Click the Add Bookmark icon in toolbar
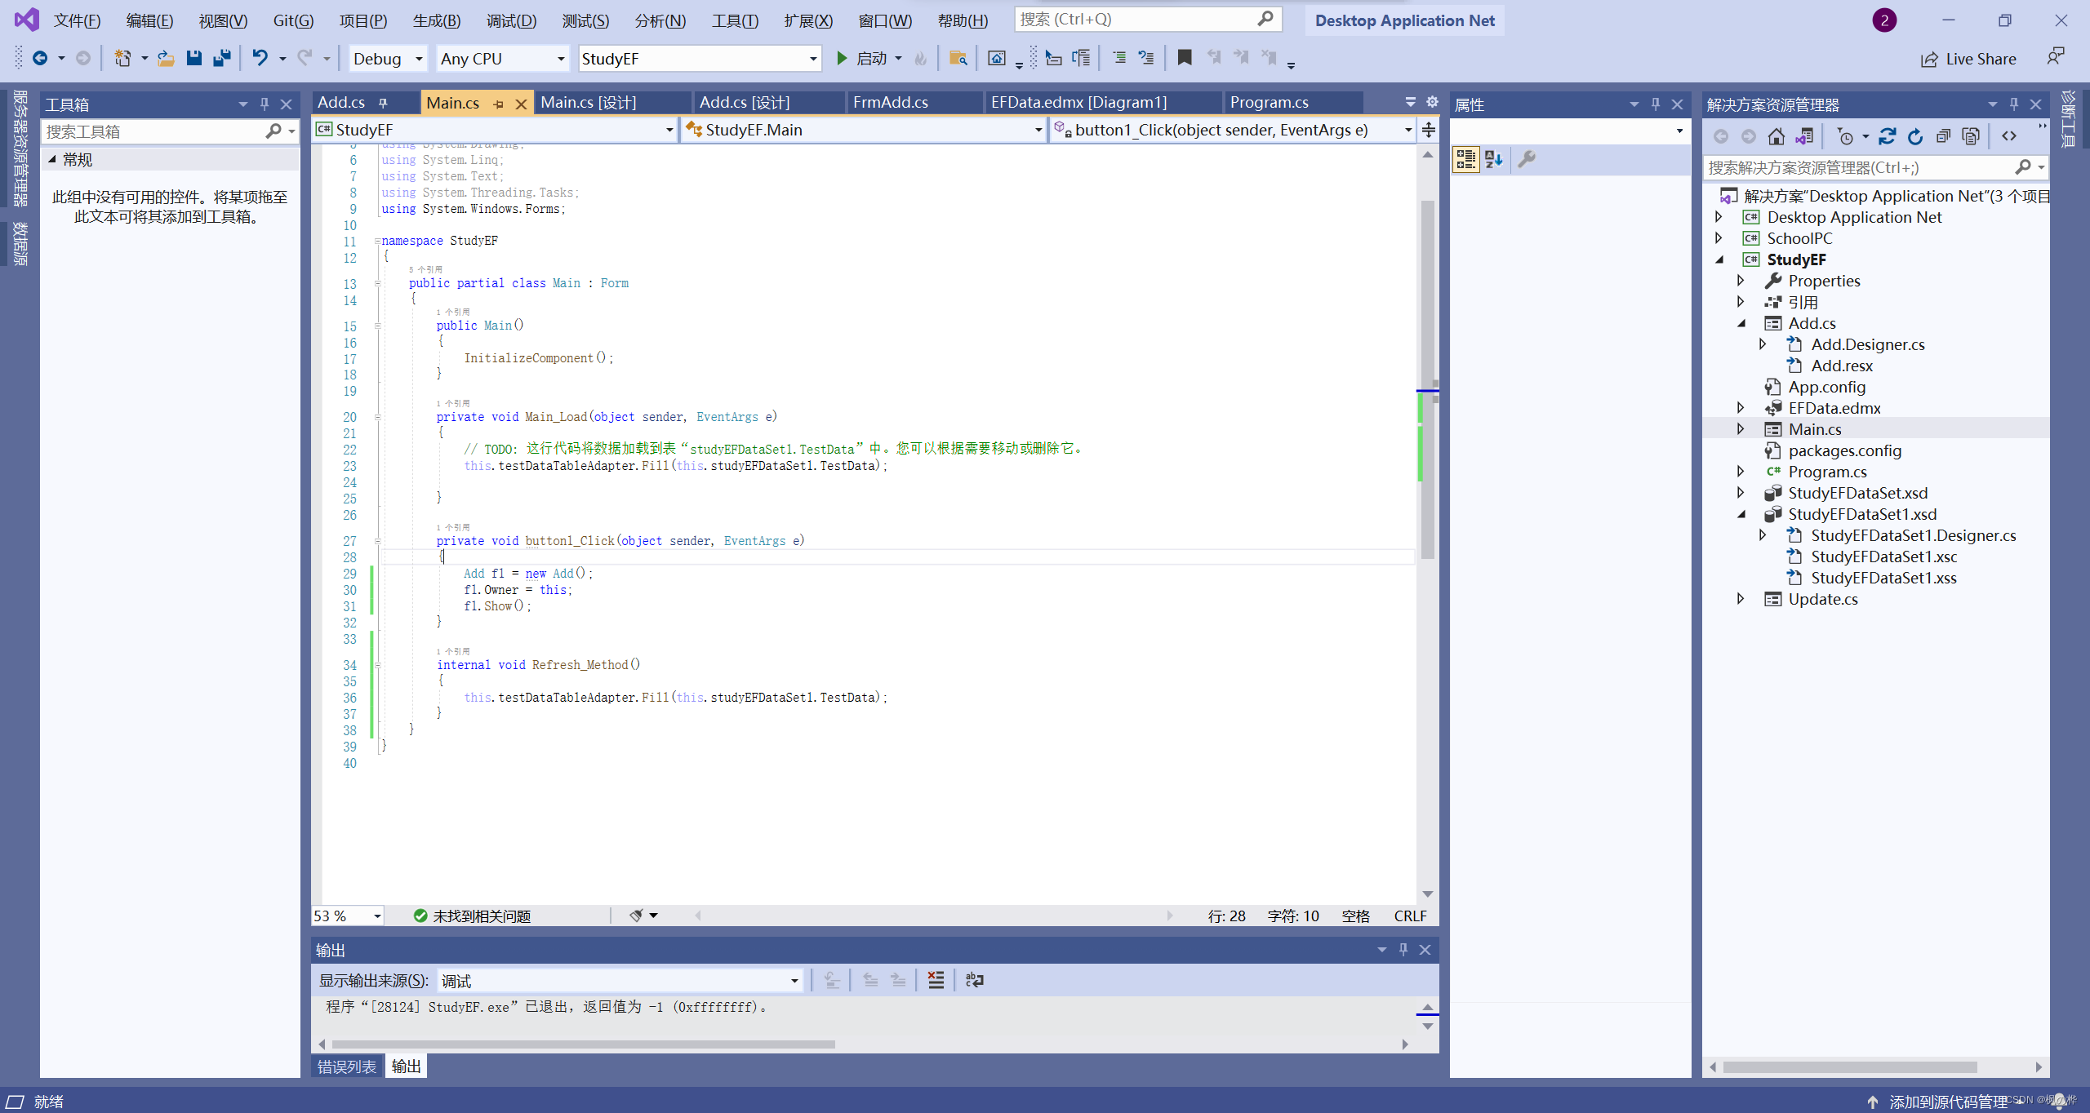2090x1113 pixels. pyautogui.click(x=1186, y=58)
